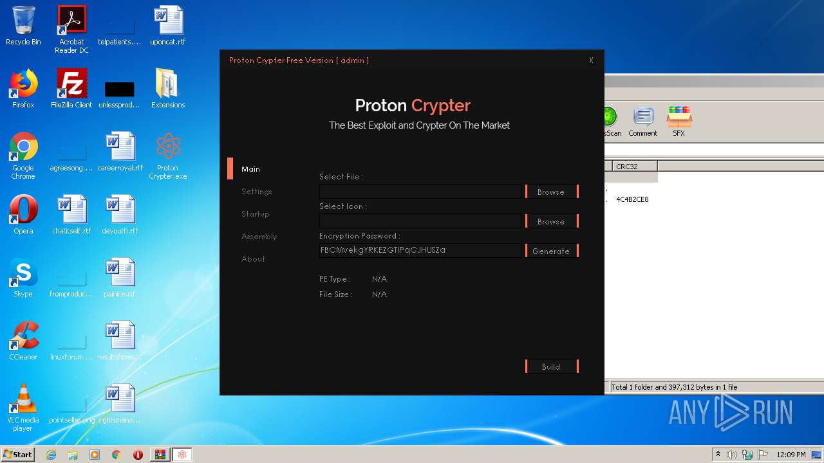Click the SFX icon in WinRAR toolbar
This screenshot has width=824, height=463.
679,122
